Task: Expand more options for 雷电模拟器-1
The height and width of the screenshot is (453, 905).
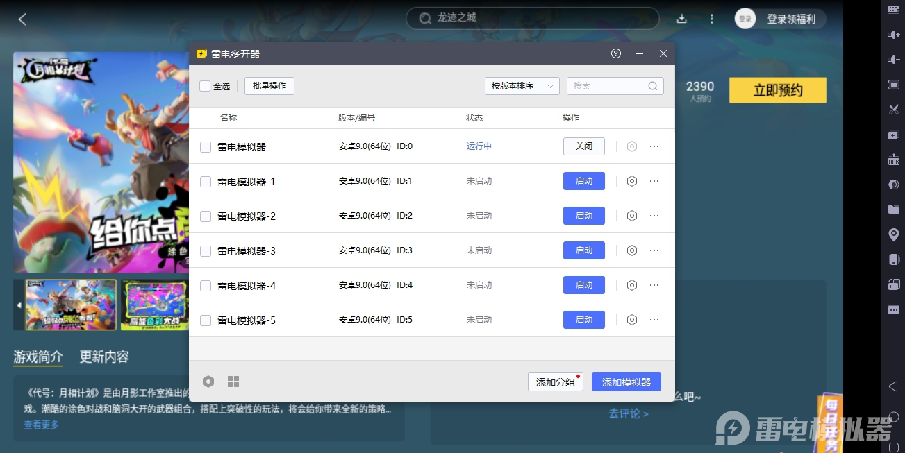Action: [654, 180]
